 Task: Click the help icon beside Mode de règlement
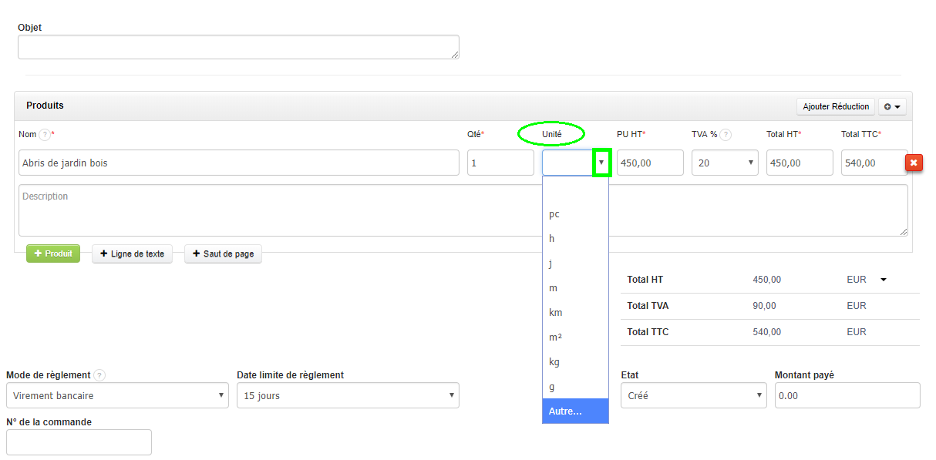[x=99, y=376]
